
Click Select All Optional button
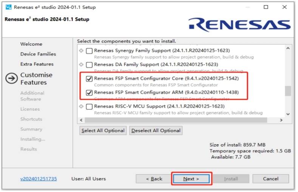point(103,131)
